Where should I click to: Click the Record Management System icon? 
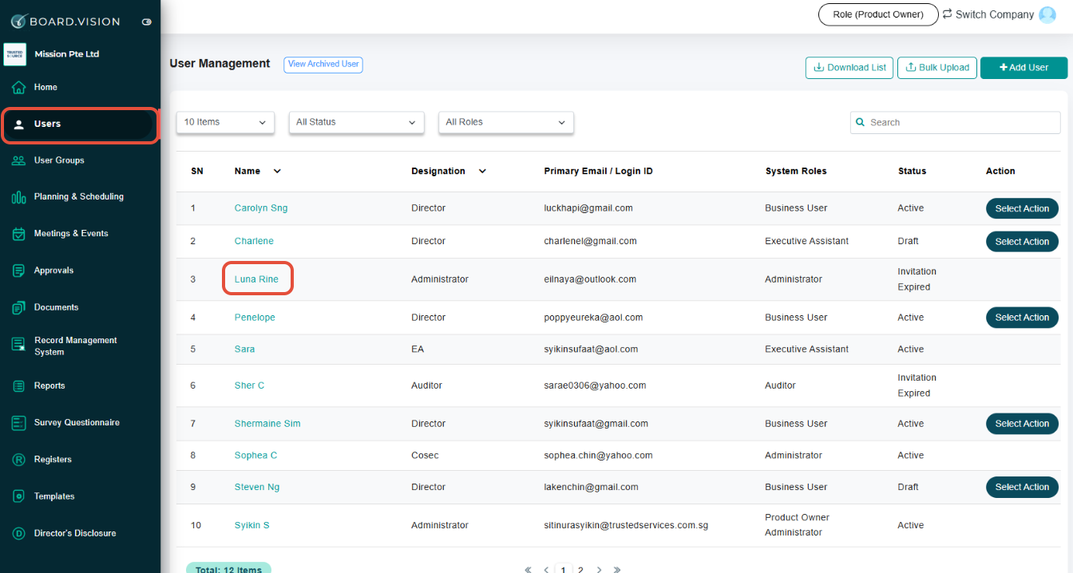tap(19, 345)
